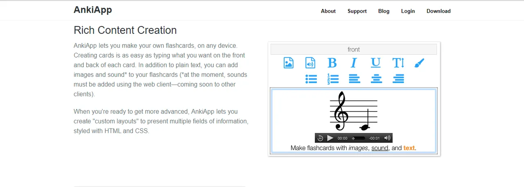Open the Download page
524x187 pixels.
[438, 11]
